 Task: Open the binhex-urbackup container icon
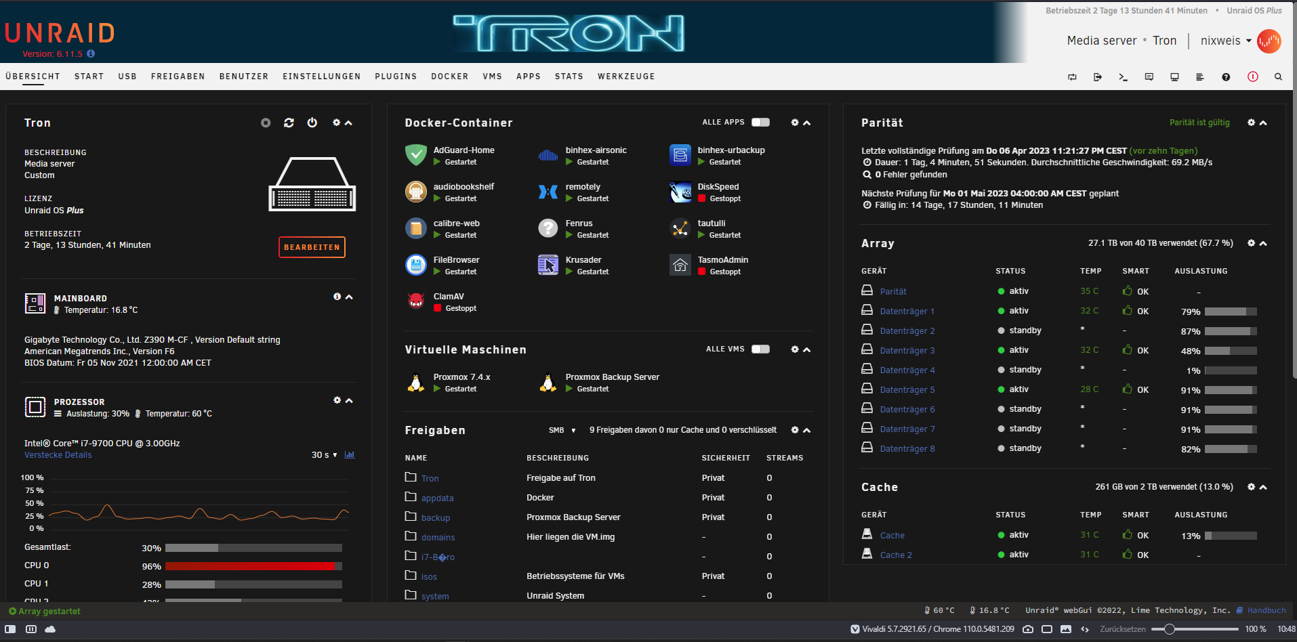tap(680, 155)
